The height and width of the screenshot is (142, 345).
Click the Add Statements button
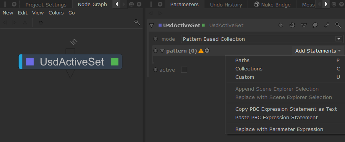[318, 51]
